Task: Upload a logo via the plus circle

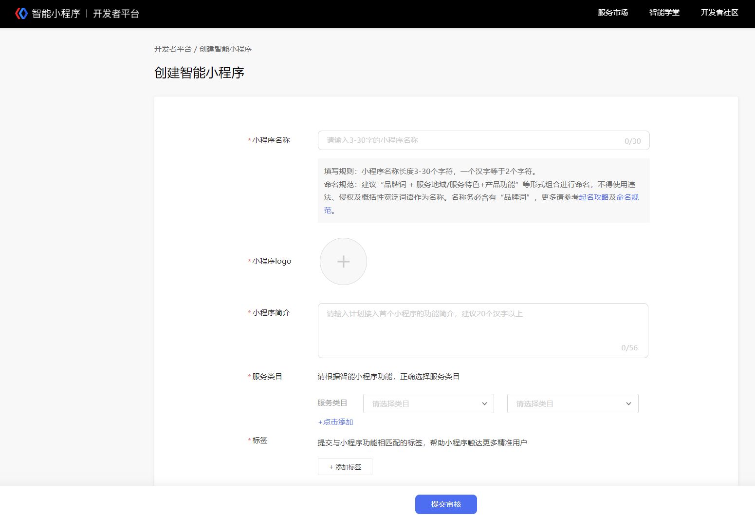Action: [x=343, y=261]
